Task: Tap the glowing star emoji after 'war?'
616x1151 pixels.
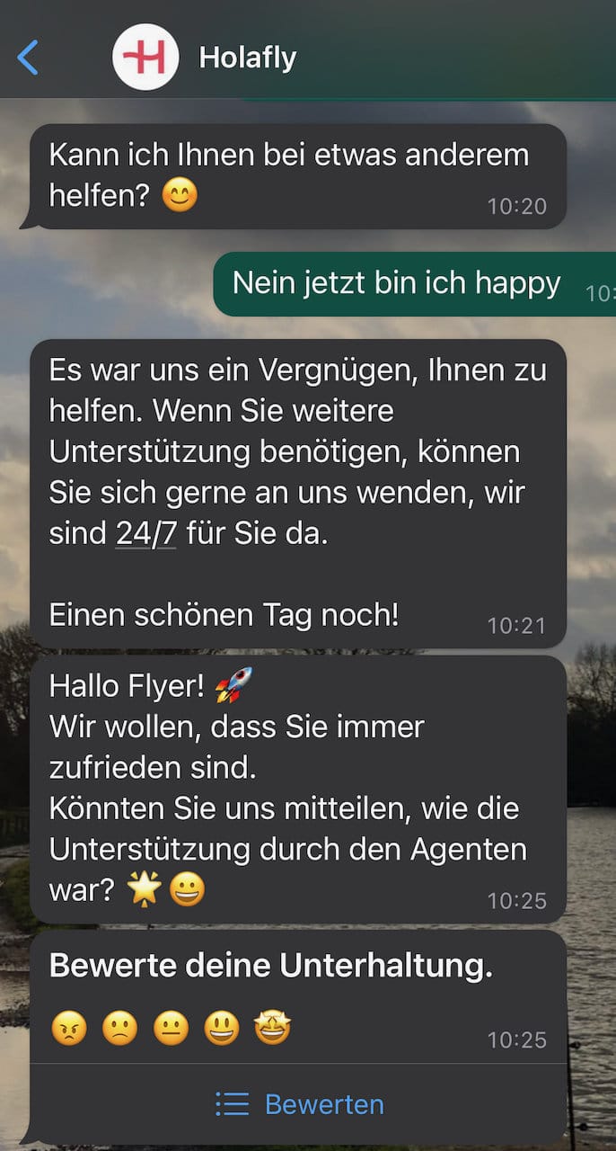Action: [x=144, y=890]
